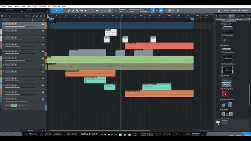The image size is (251, 141).
Task: Click the save icon in toolbar
Action: 178,11
